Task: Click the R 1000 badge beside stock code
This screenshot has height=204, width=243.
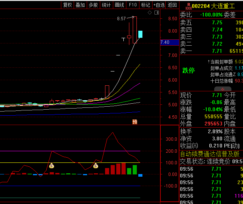Action: [x=188, y=5]
